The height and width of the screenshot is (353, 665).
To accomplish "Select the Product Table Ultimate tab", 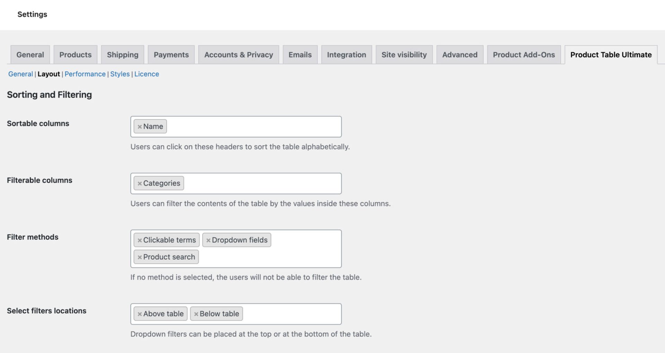I will point(611,55).
